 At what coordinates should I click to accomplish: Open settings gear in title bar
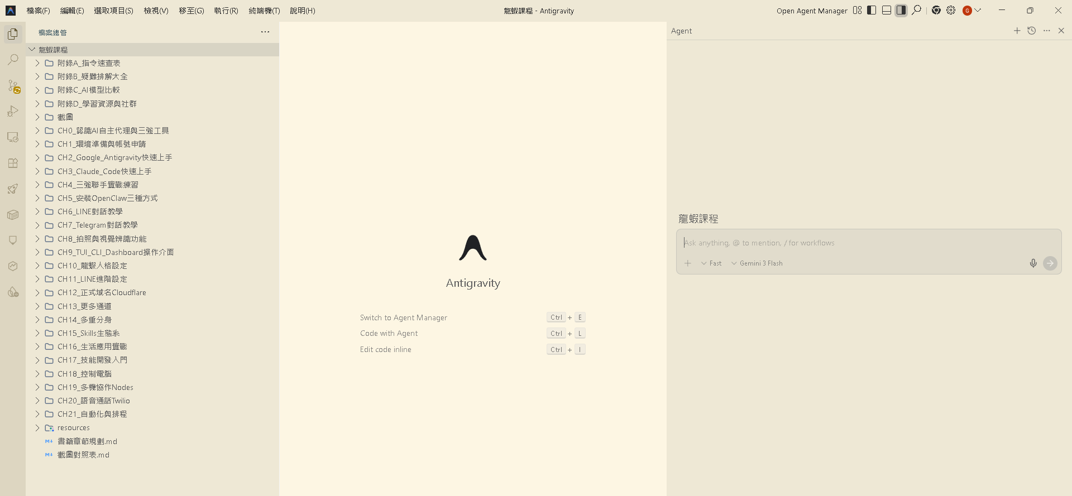point(951,10)
